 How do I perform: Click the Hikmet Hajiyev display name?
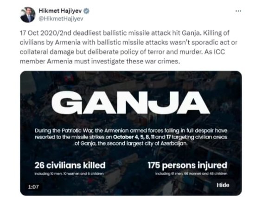60,11
